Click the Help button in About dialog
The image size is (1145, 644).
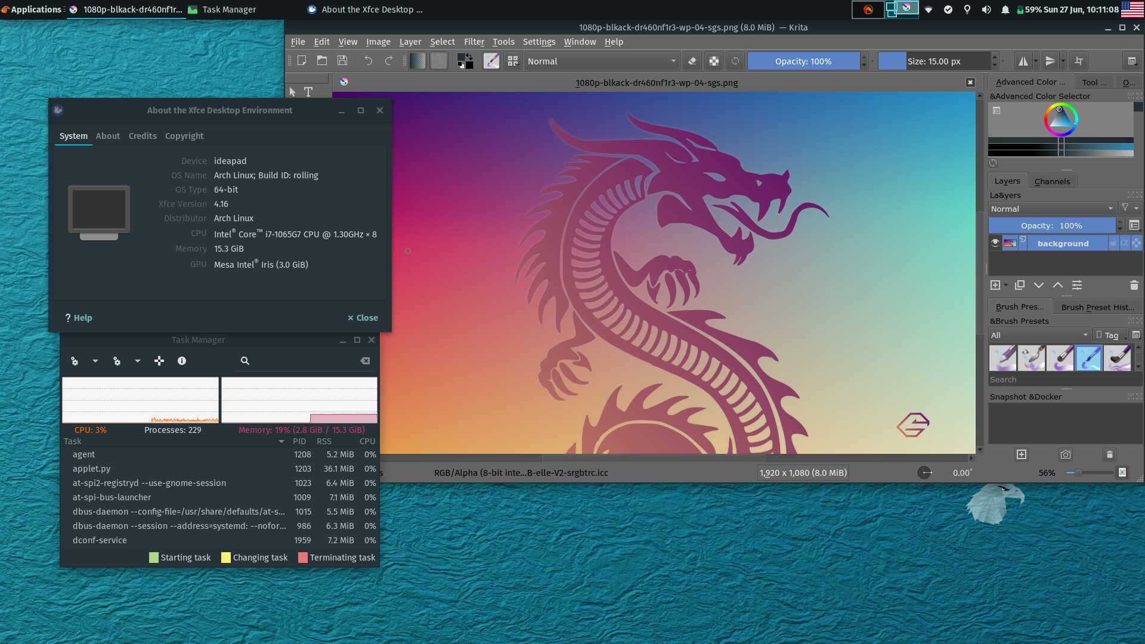click(79, 318)
